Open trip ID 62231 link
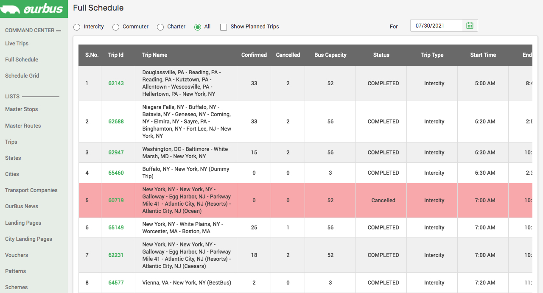The image size is (543, 293). pos(116,255)
